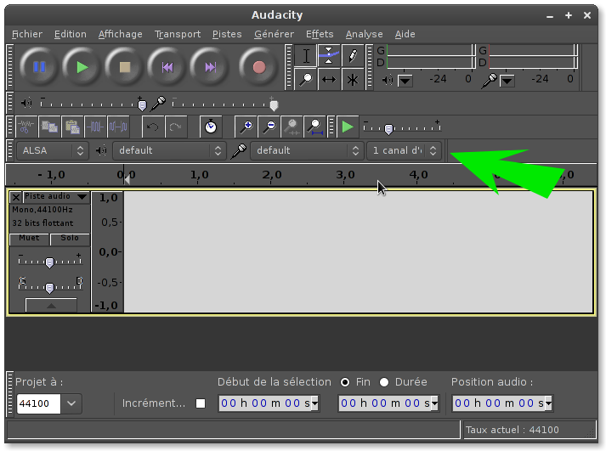
Task: Click the Fit Project zoom icon
Action: (x=315, y=127)
